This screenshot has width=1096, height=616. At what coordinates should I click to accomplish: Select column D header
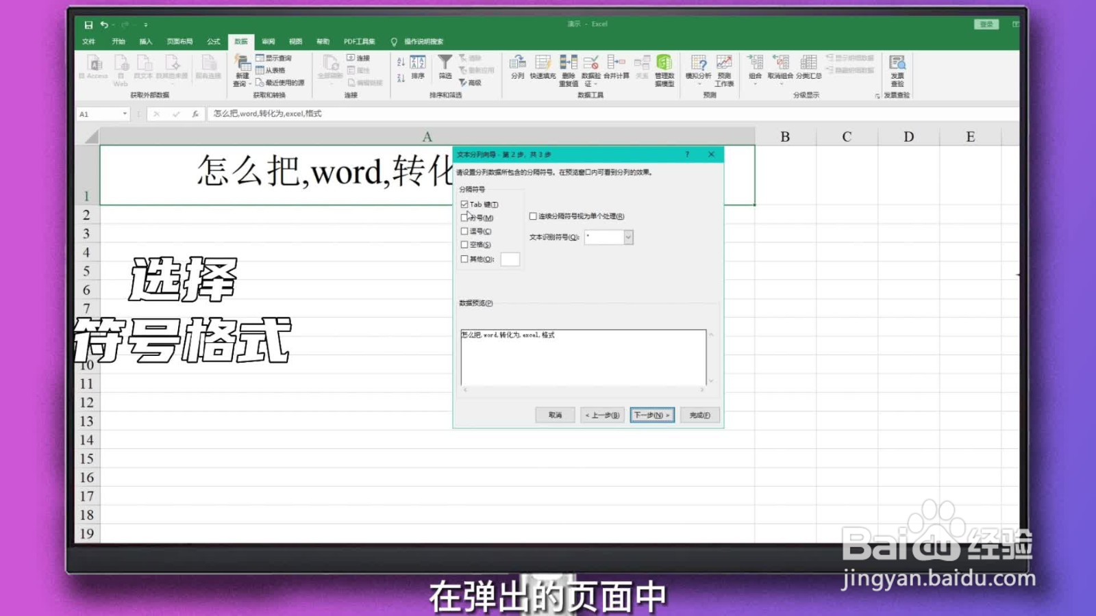(908, 137)
